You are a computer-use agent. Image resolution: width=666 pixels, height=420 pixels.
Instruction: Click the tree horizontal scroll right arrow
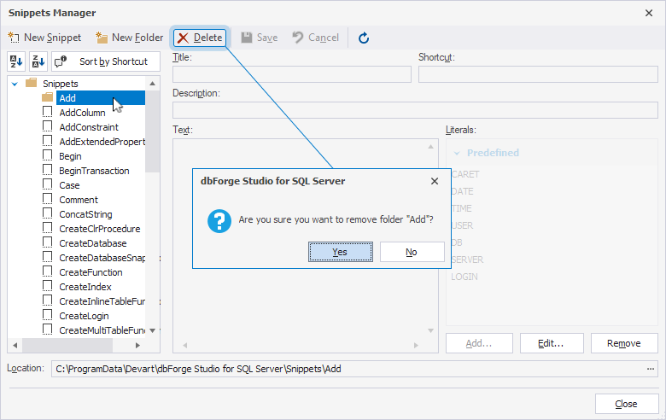coord(137,345)
